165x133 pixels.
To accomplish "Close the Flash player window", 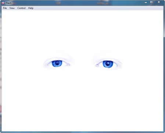I will 159,2.
